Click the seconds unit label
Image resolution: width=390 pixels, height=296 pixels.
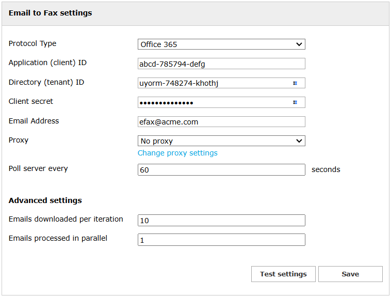coord(326,169)
